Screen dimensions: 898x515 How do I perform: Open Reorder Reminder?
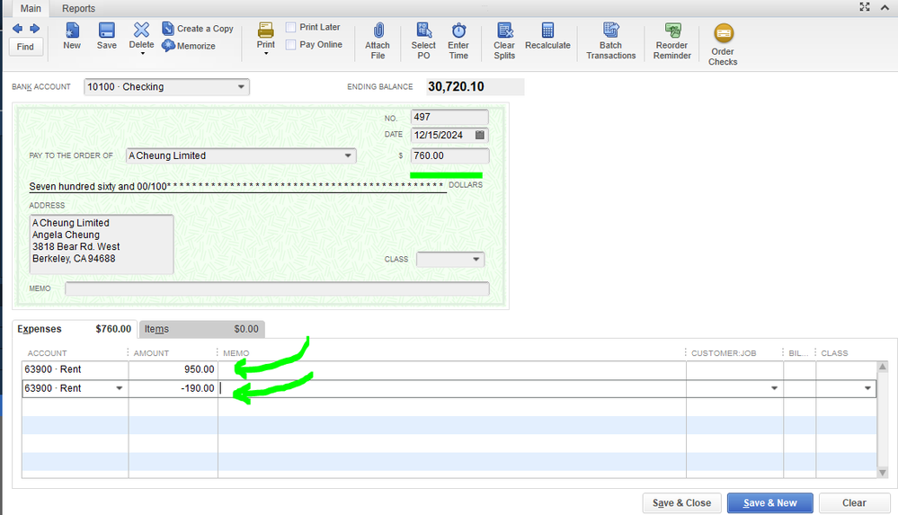tap(672, 41)
